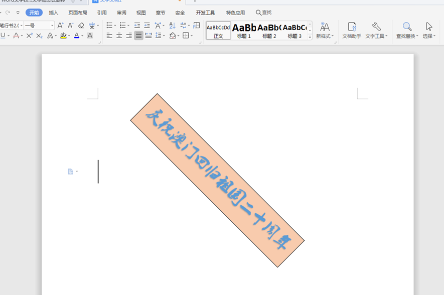The image size is (444, 295).
Task: Apply superscript formatting
Action: click(29, 36)
